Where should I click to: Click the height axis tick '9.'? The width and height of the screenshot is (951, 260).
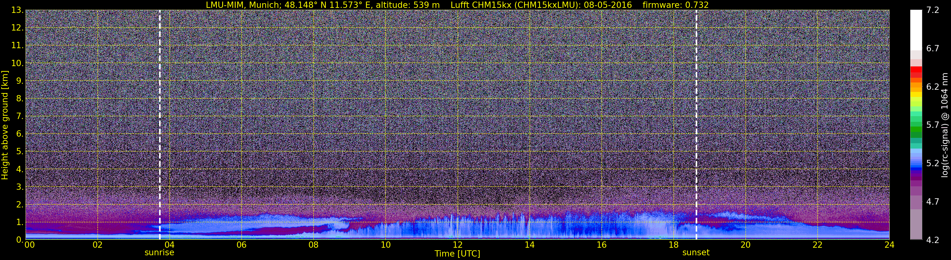20,81
